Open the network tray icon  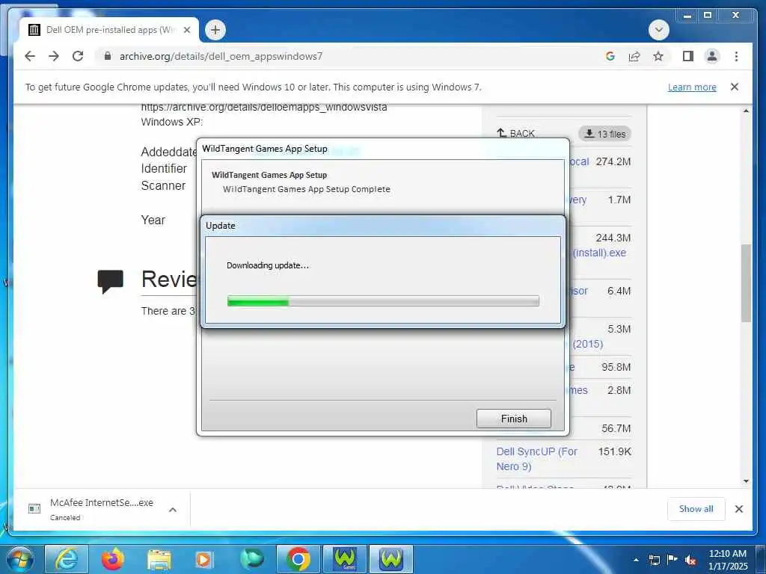(x=654, y=560)
